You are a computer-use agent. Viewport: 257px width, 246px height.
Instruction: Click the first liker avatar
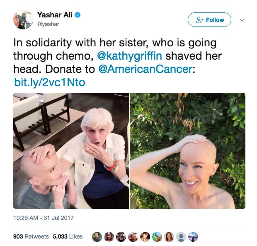[x=97, y=237]
